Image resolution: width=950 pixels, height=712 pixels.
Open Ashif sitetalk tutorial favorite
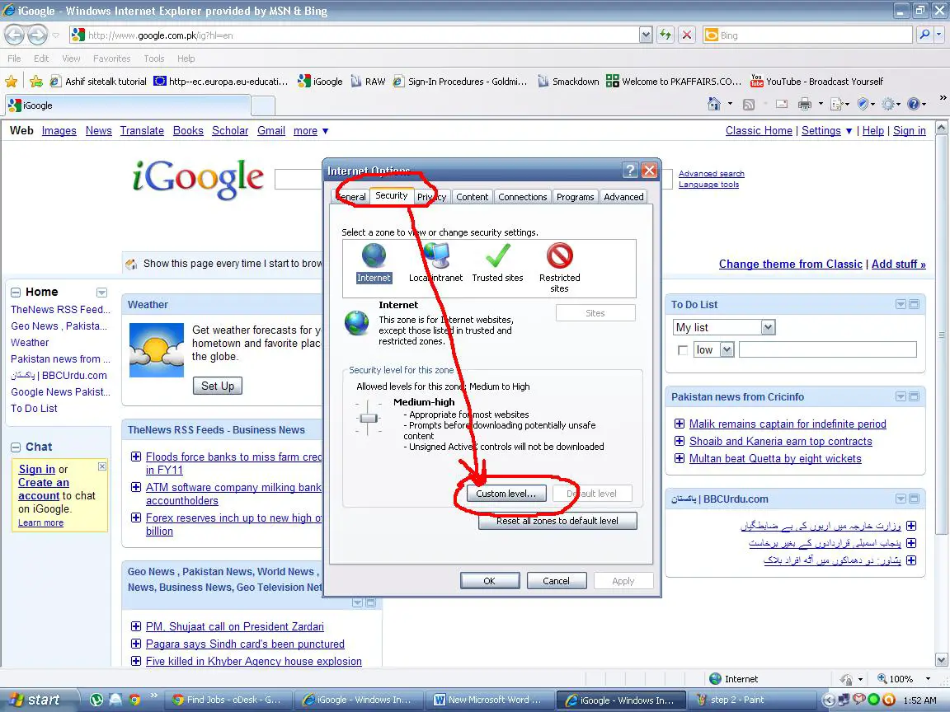(98, 81)
